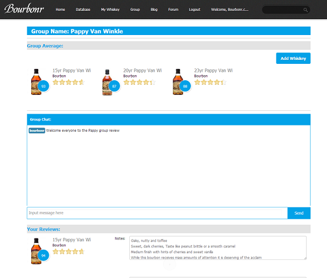Open the Blog link
The image size is (327, 278).
(154, 10)
